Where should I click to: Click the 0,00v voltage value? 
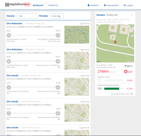(x=130, y=80)
